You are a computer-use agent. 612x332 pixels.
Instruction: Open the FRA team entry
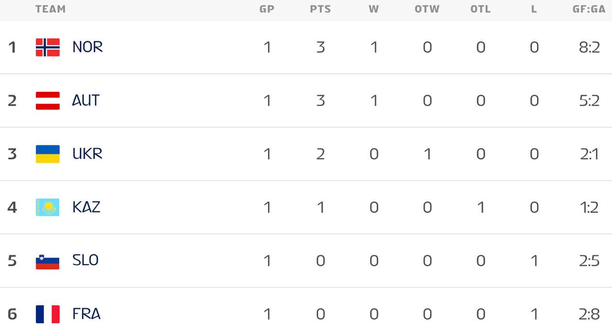click(x=87, y=314)
